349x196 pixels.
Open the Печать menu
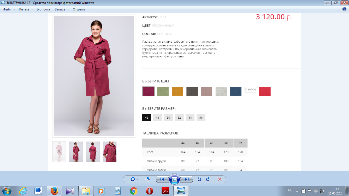tap(24, 9)
